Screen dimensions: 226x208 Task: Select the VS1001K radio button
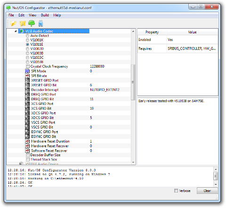[x=27, y=40]
